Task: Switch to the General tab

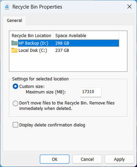Action: tap(14, 21)
